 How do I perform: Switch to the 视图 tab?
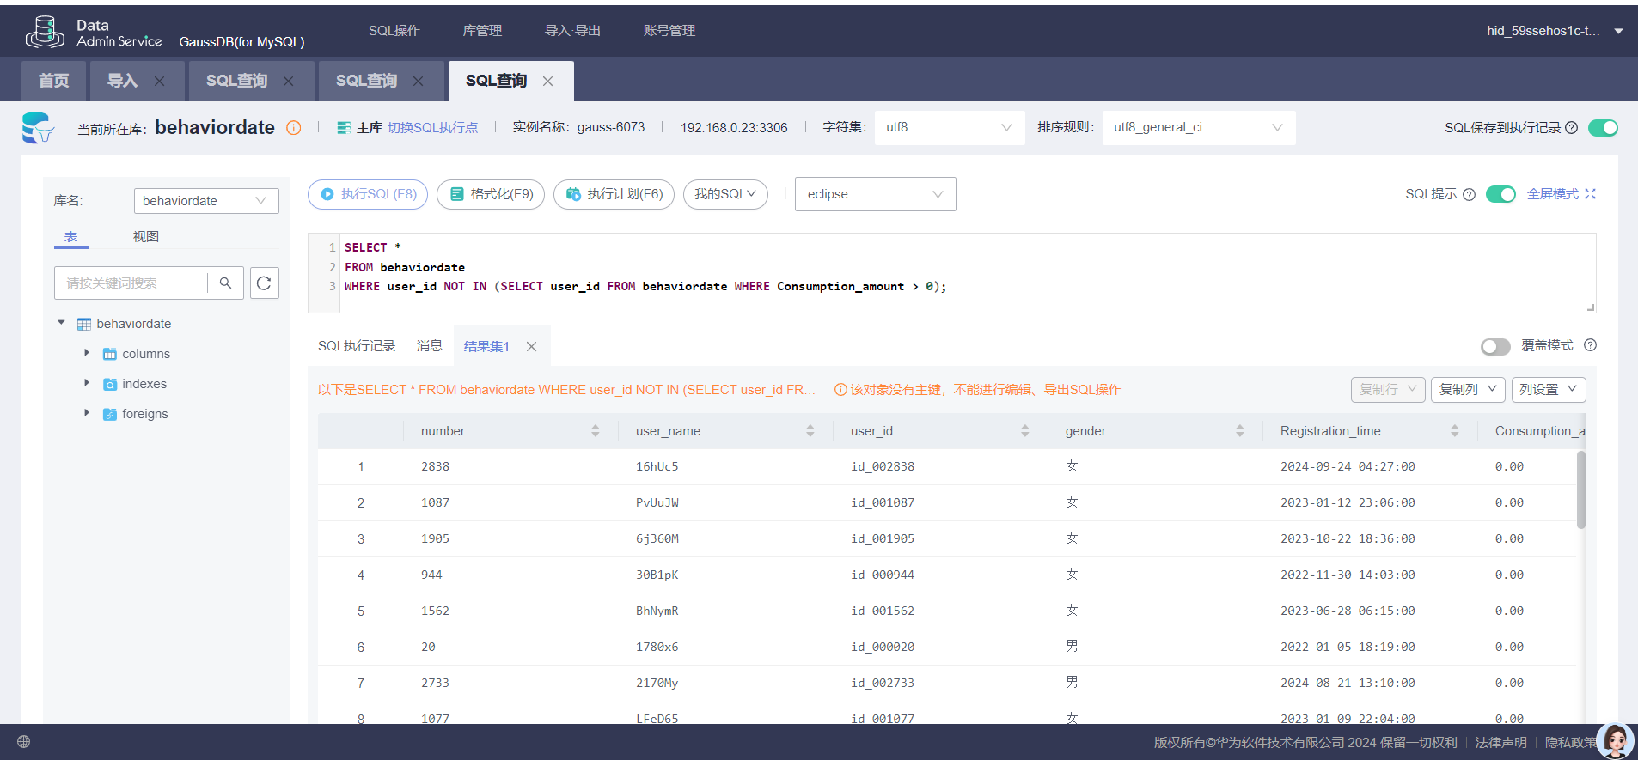tap(146, 237)
